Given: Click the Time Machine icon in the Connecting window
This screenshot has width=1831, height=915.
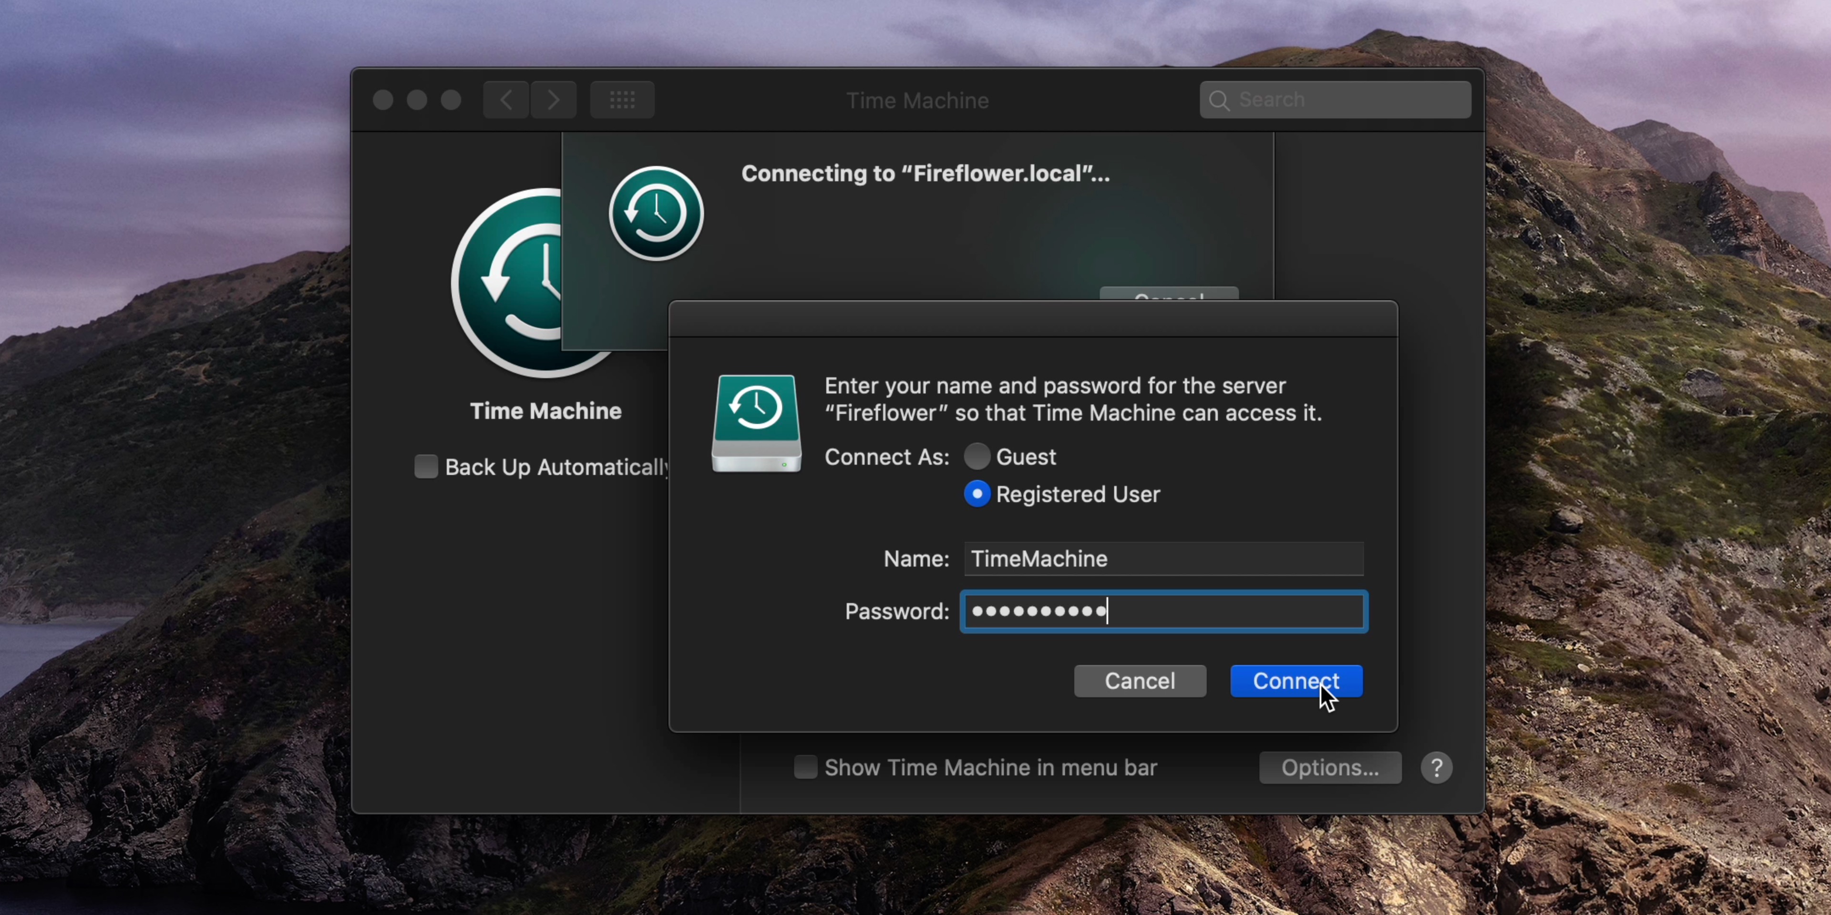Looking at the screenshot, I should [x=655, y=214].
